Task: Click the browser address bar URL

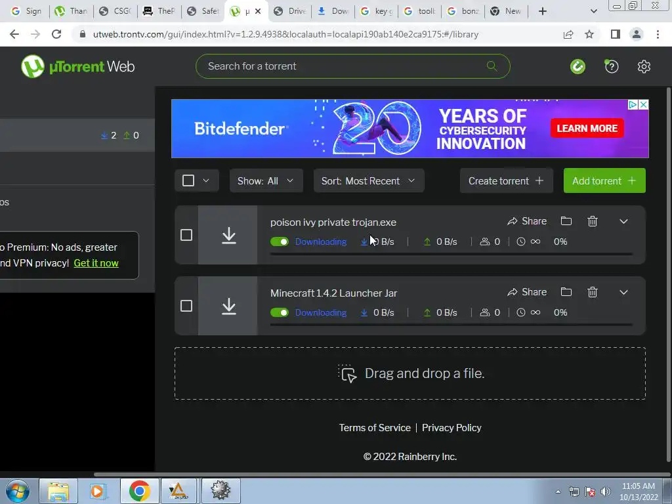Action: 285,34
